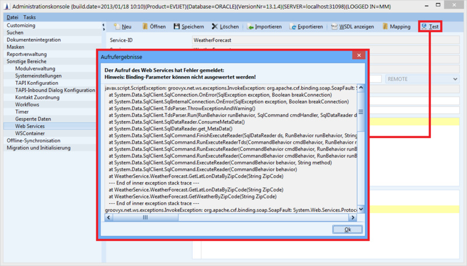Click the Exportieren arrow icon
Screen dimensions: 467x266
293,27
